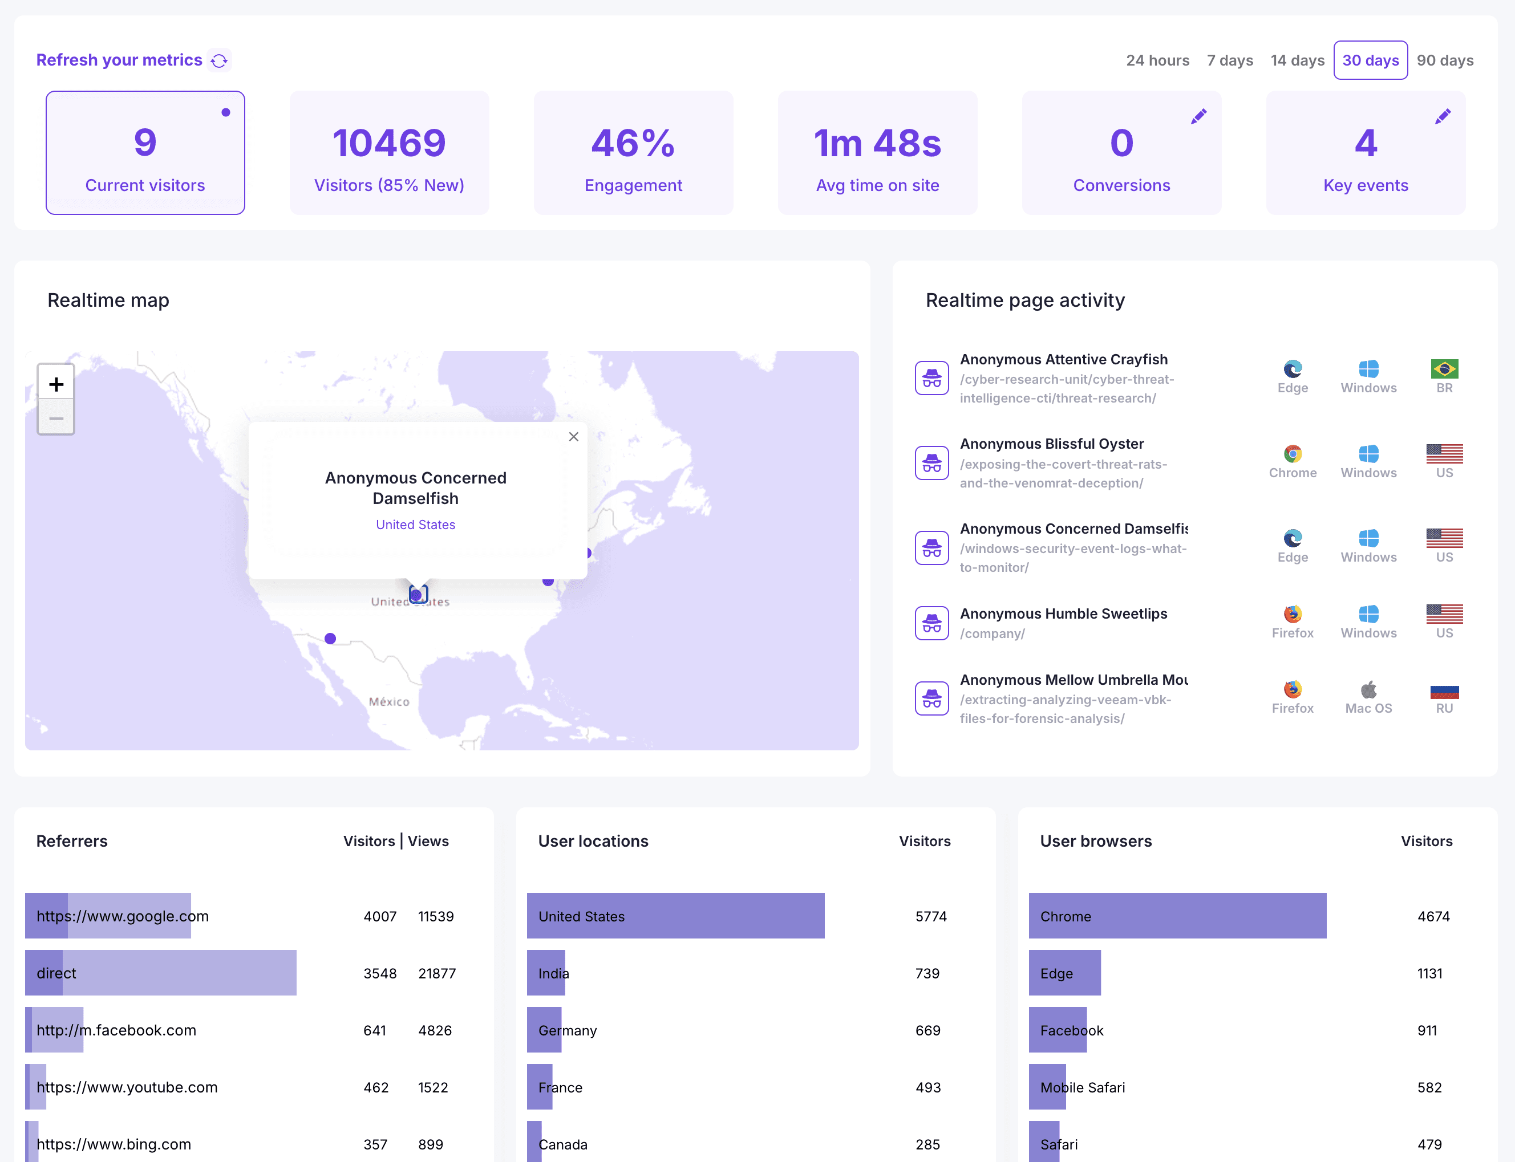Open the /company/ page activity entry

click(x=992, y=633)
